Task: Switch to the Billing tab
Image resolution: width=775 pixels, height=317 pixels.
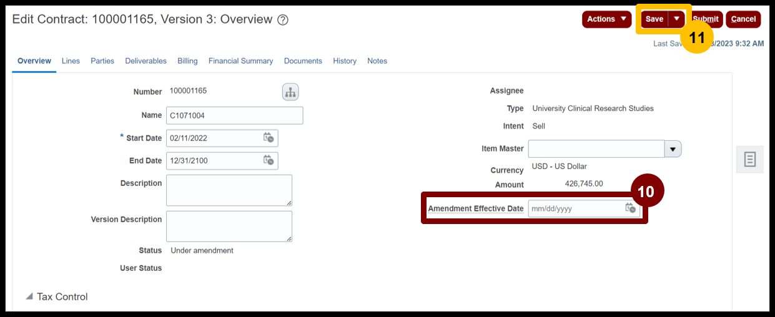Action: [187, 61]
